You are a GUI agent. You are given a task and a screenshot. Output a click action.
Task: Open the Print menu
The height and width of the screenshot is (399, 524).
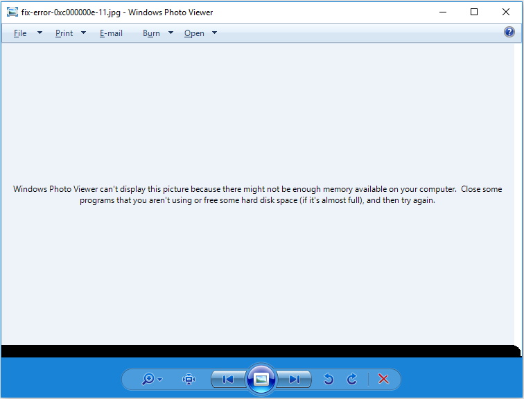click(64, 33)
